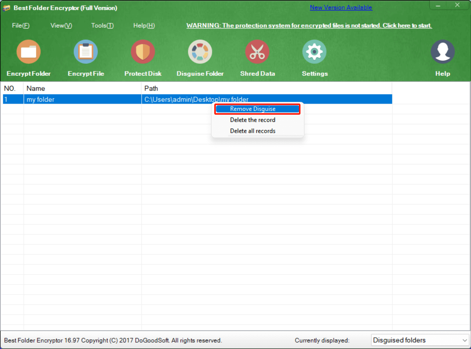Click the app logo in title bar
The width and height of the screenshot is (471, 349).
(x=6, y=8)
